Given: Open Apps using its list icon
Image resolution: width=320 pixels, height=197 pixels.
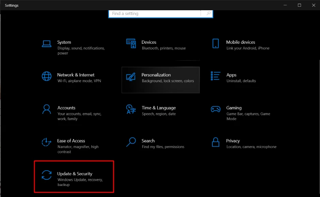Looking at the screenshot, I should tap(215, 76).
